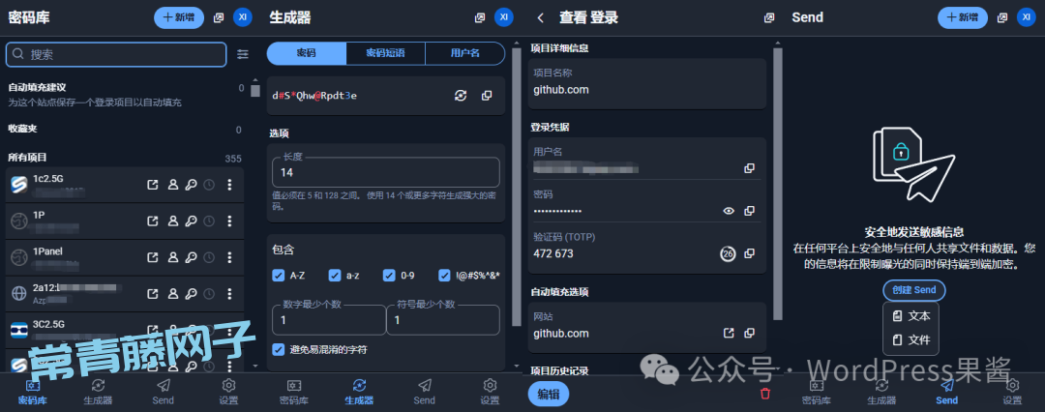Image resolution: width=1045 pixels, height=412 pixels.
Task: Copy generated password d#S*Qhw@Rpdt3e
Action: (x=487, y=96)
